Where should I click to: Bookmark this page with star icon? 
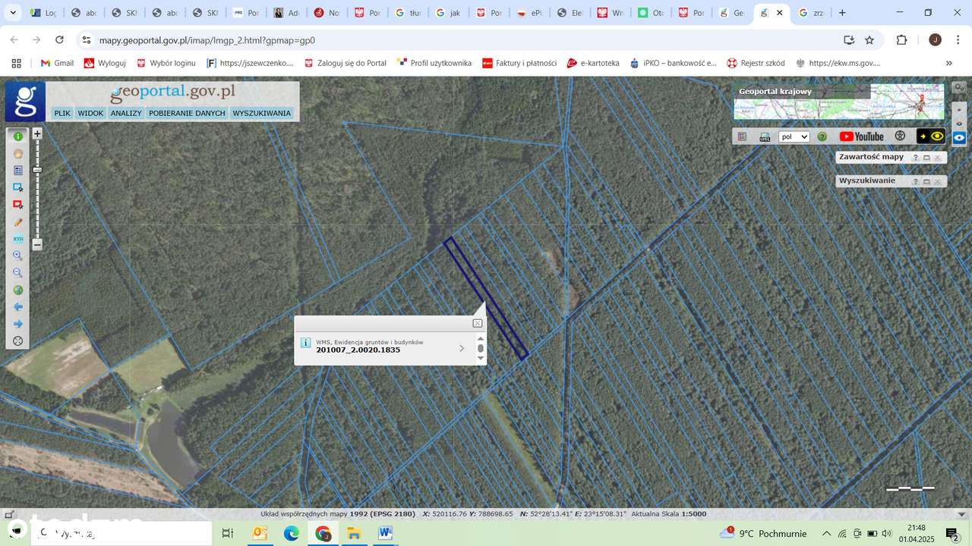(869, 40)
